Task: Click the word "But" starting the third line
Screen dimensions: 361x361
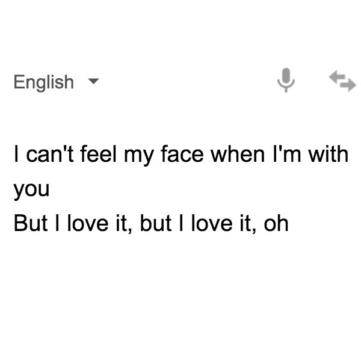Action: pos(31,223)
